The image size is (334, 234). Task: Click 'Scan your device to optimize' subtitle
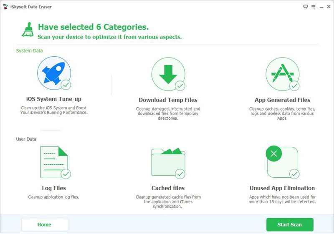point(110,37)
